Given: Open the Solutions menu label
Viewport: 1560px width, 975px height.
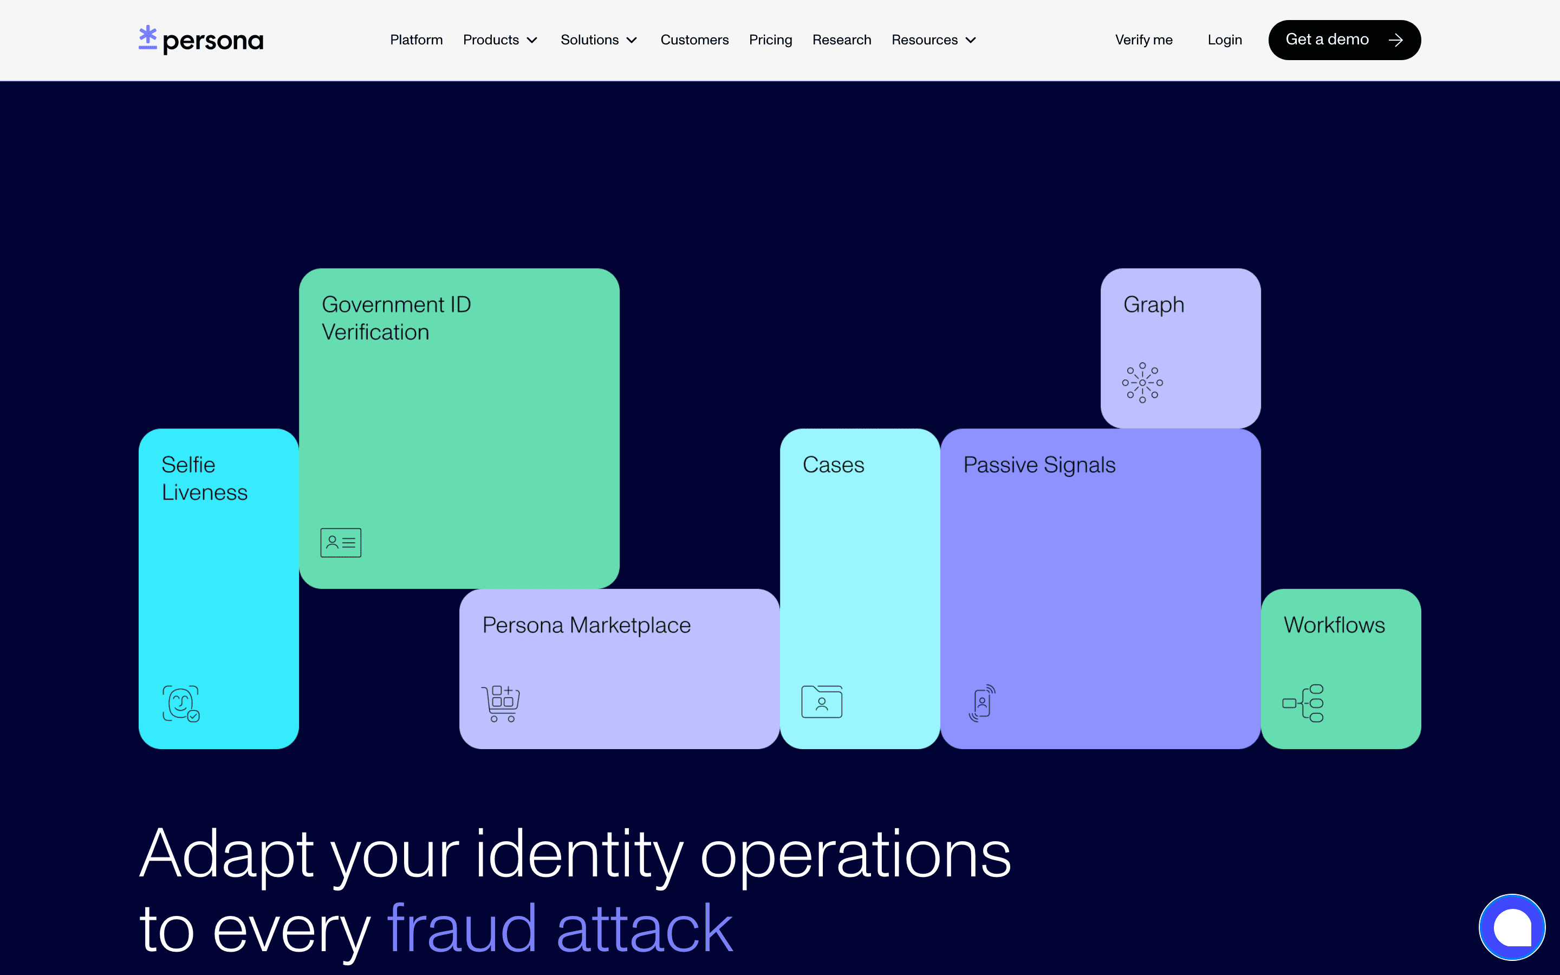Looking at the screenshot, I should (x=589, y=40).
